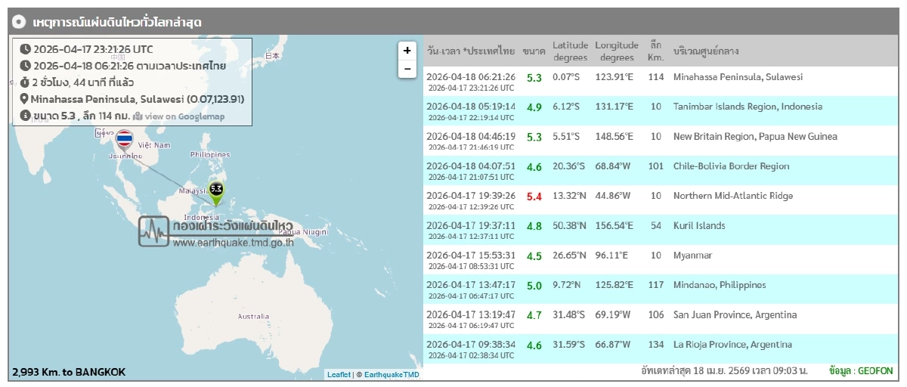Click the Latitude degrees column header

click(570, 51)
